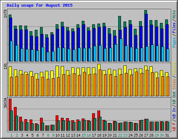Click day label 15 on the x-axis

click(x=83, y=135)
